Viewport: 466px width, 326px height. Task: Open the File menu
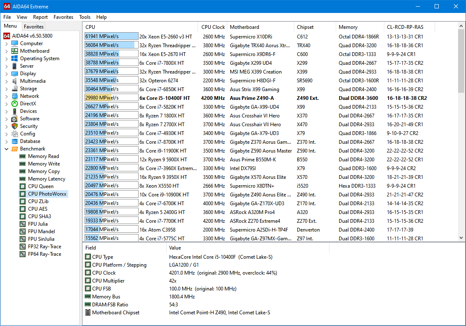tap(7, 17)
